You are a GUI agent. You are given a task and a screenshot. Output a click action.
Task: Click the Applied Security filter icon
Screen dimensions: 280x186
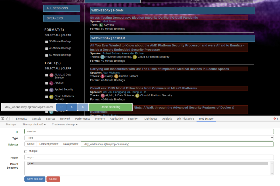51,90
